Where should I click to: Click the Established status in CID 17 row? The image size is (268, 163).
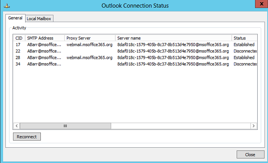244,45
